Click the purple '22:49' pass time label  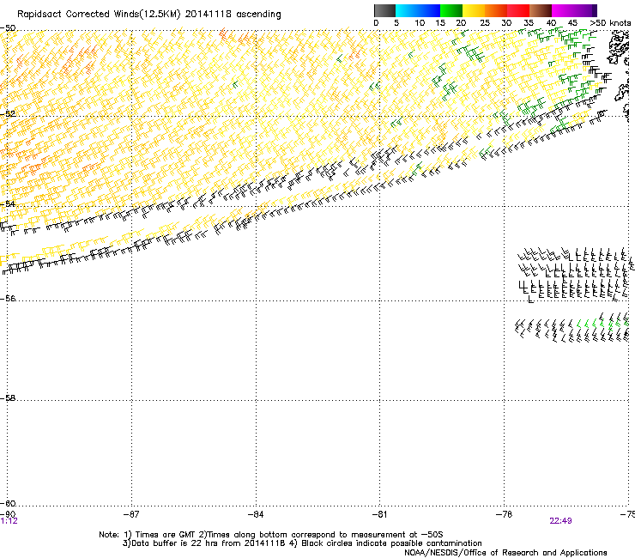(560, 521)
